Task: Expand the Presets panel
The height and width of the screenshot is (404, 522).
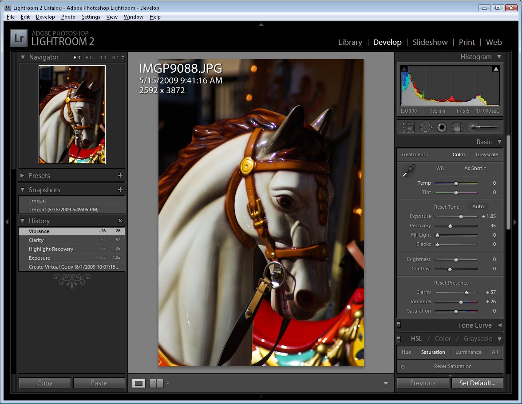Action: 22,175
